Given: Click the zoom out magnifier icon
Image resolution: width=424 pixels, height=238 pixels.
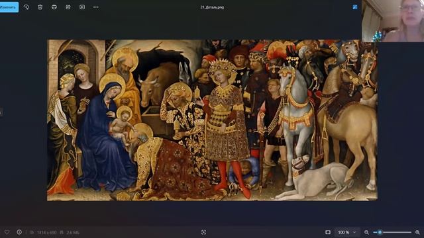Looking at the screenshot, I should [x=366, y=232].
